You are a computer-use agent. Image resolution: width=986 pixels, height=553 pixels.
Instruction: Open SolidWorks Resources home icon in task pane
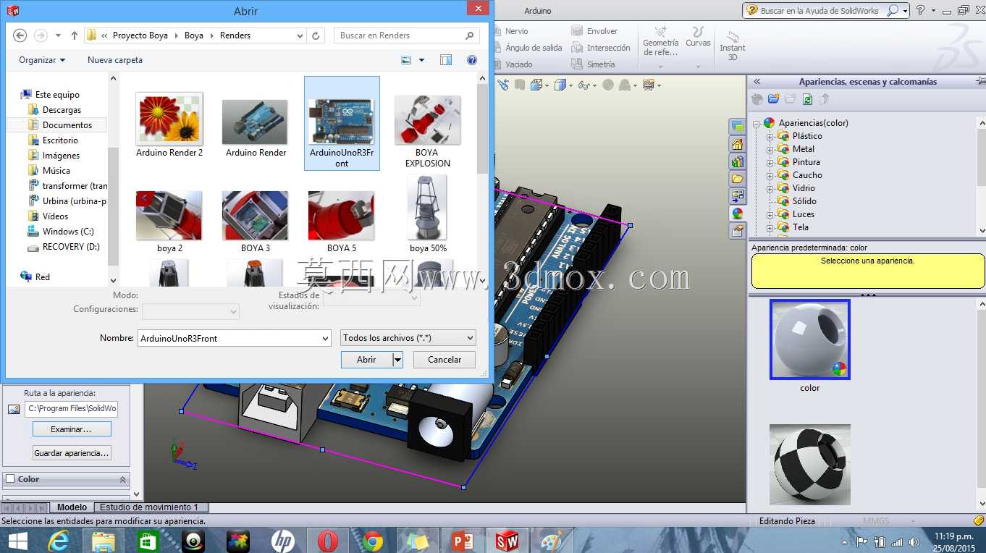737,144
